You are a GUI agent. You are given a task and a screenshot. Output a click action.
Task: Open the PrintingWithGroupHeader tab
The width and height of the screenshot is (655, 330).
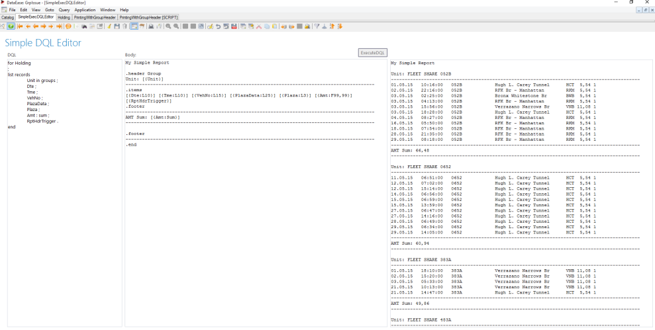pyautogui.click(x=95, y=17)
